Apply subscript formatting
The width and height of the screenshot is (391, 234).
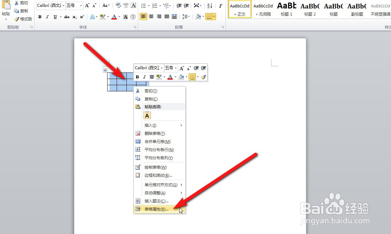(x=75, y=17)
